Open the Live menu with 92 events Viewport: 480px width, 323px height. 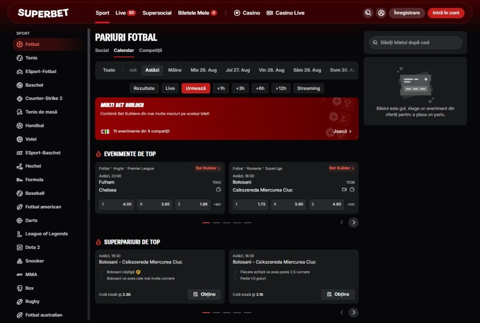(125, 13)
